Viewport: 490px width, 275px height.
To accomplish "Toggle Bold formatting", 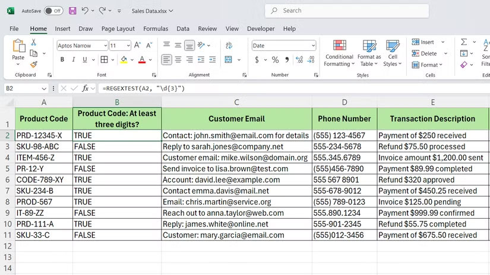I will [x=62, y=60].
